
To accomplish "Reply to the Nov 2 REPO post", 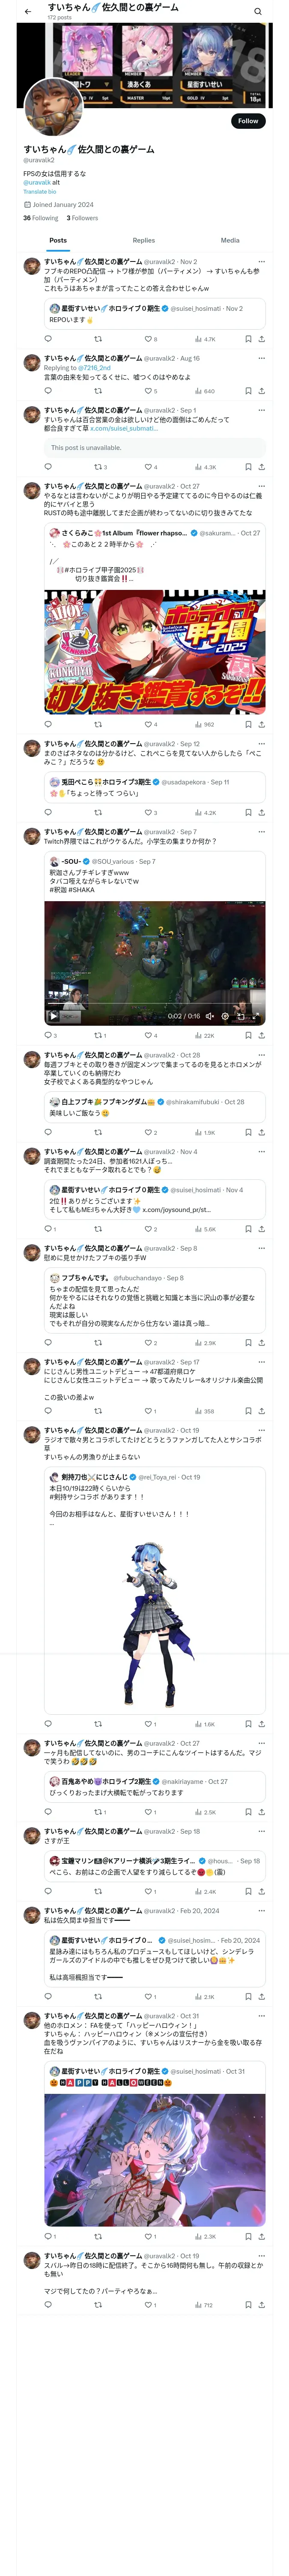I will [x=48, y=339].
